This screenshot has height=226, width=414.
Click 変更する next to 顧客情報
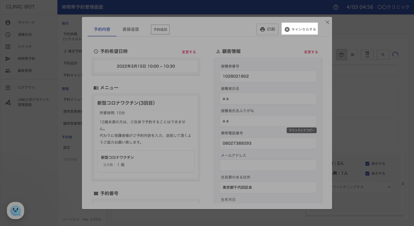click(311, 52)
